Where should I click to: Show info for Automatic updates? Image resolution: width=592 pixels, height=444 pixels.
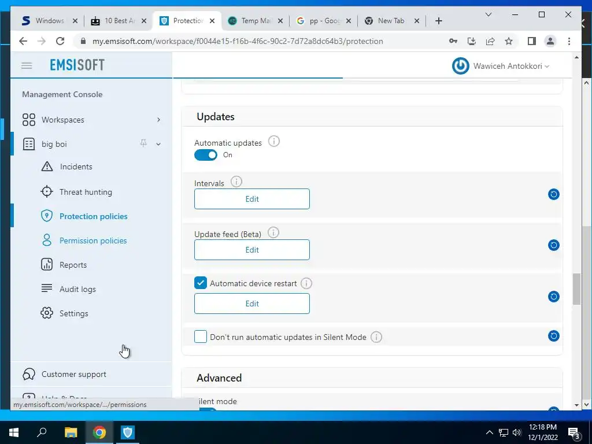(x=273, y=142)
